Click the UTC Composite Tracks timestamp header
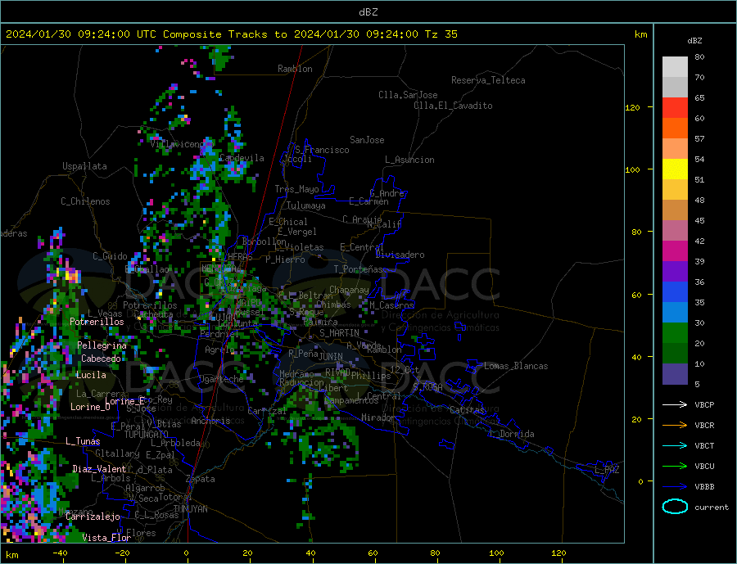The width and height of the screenshot is (737, 564). coord(232,34)
